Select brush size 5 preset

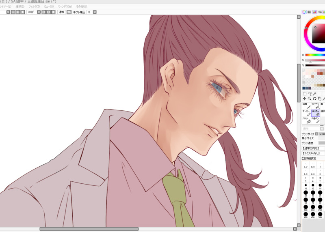305,179
